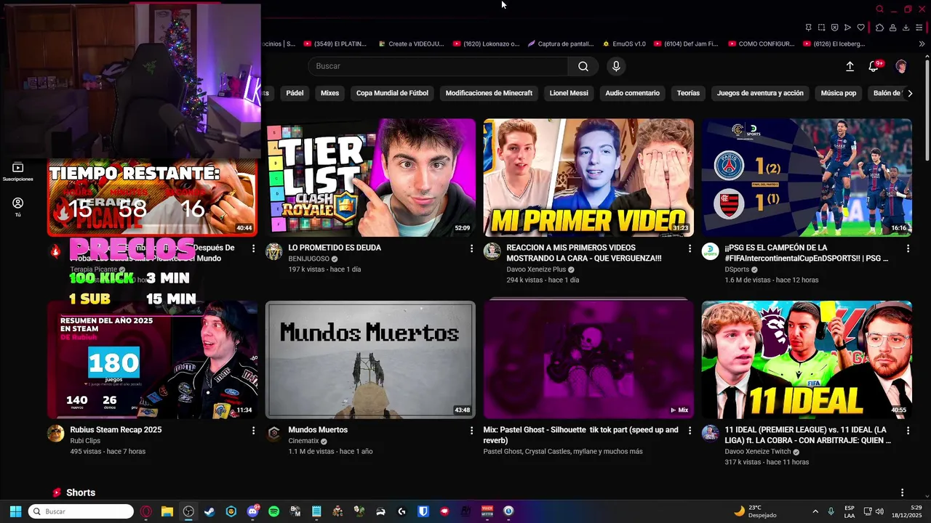This screenshot has width=931, height=523.
Task: Open browser extensions puzzle icon
Action: (879, 28)
